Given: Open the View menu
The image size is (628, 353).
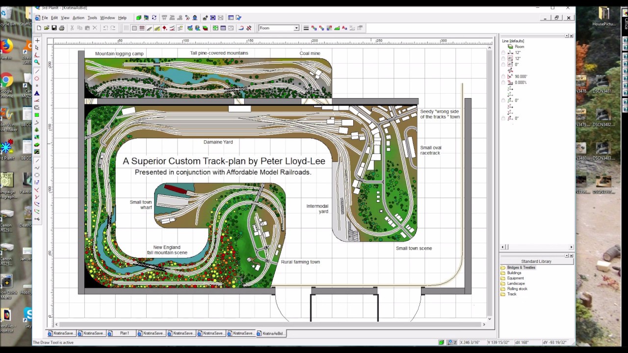Looking at the screenshot, I should click(65, 18).
